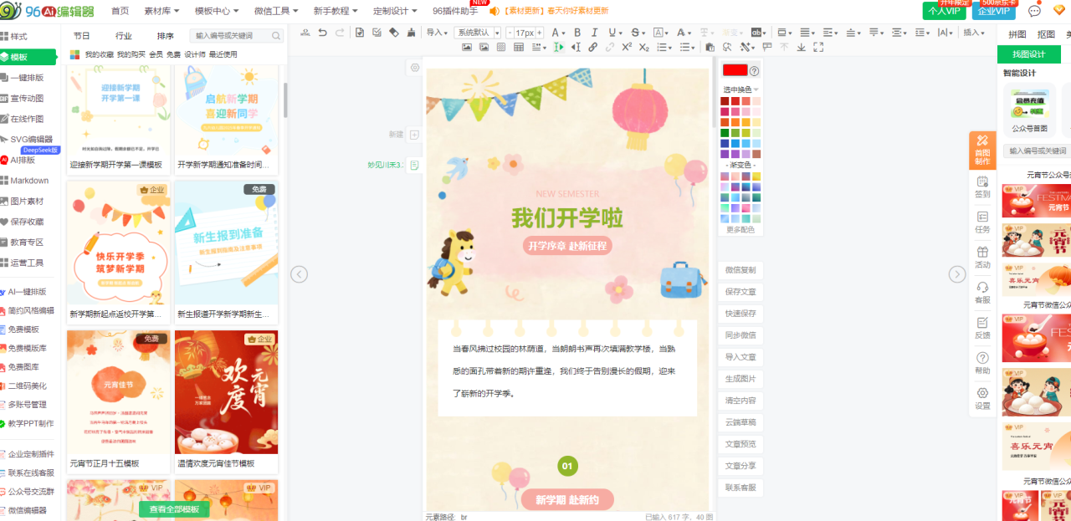1071x521 pixels.
Task: Click the 保存文章 button
Action: (740, 292)
